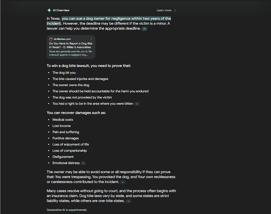271x214 pixels.
Task: Click the source card snippet 'Texas law generally permits'
Action: point(71,53)
